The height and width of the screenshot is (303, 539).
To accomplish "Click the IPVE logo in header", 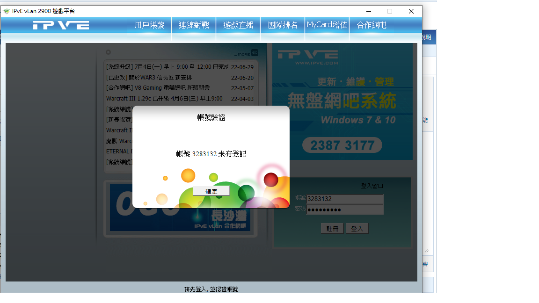I will click(61, 25).
